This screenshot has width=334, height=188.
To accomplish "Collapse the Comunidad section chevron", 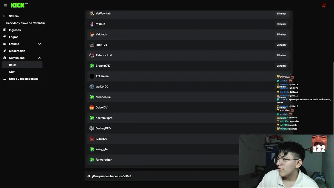I will pyautogui.click(x=40, y=58).
